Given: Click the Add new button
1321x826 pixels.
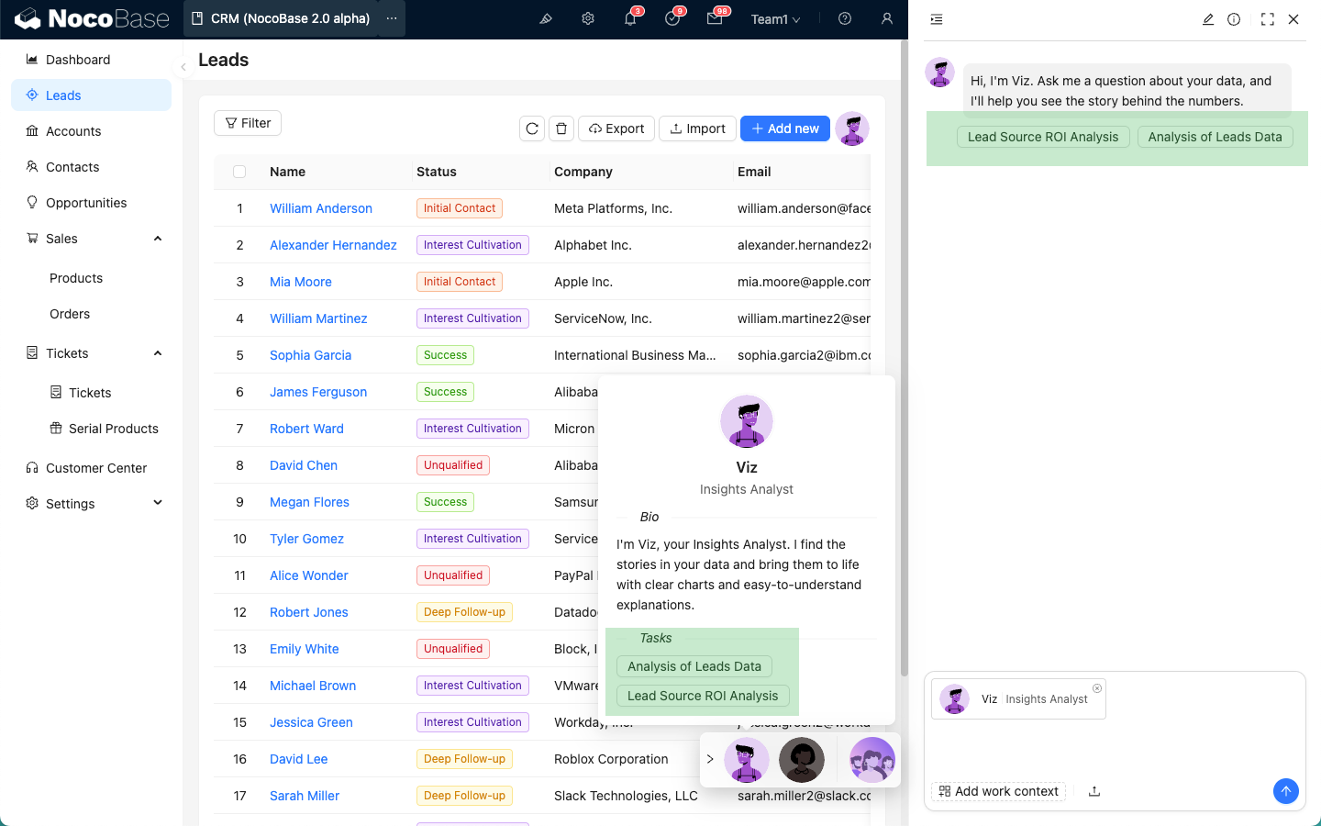Looking at the screenshot, I should [785, 128].
